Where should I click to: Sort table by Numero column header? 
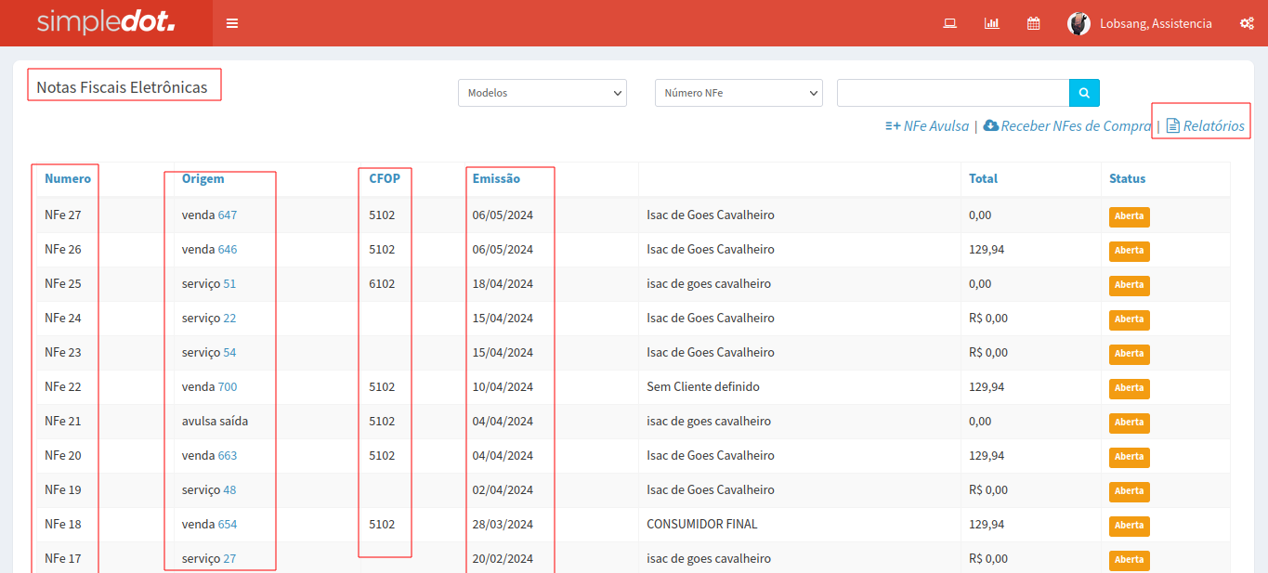(x=68, y=178)
